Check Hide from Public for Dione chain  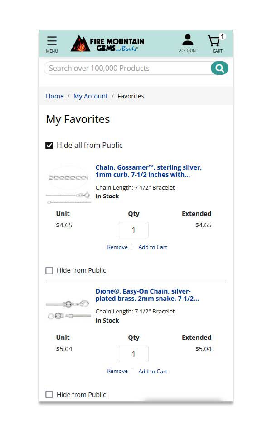coord(49,394)
